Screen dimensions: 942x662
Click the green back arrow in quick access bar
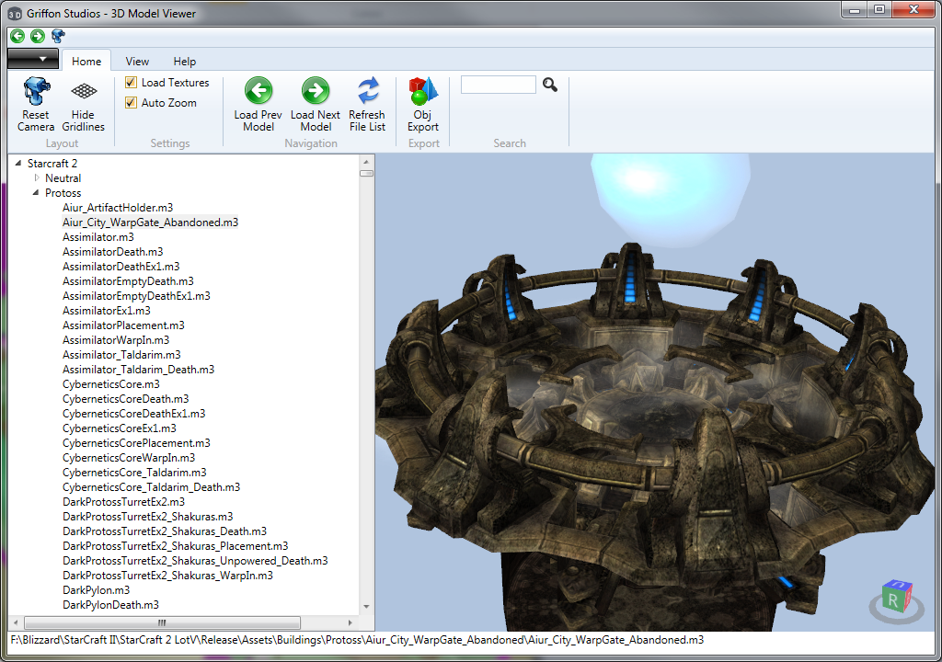(x=17, y=36)
